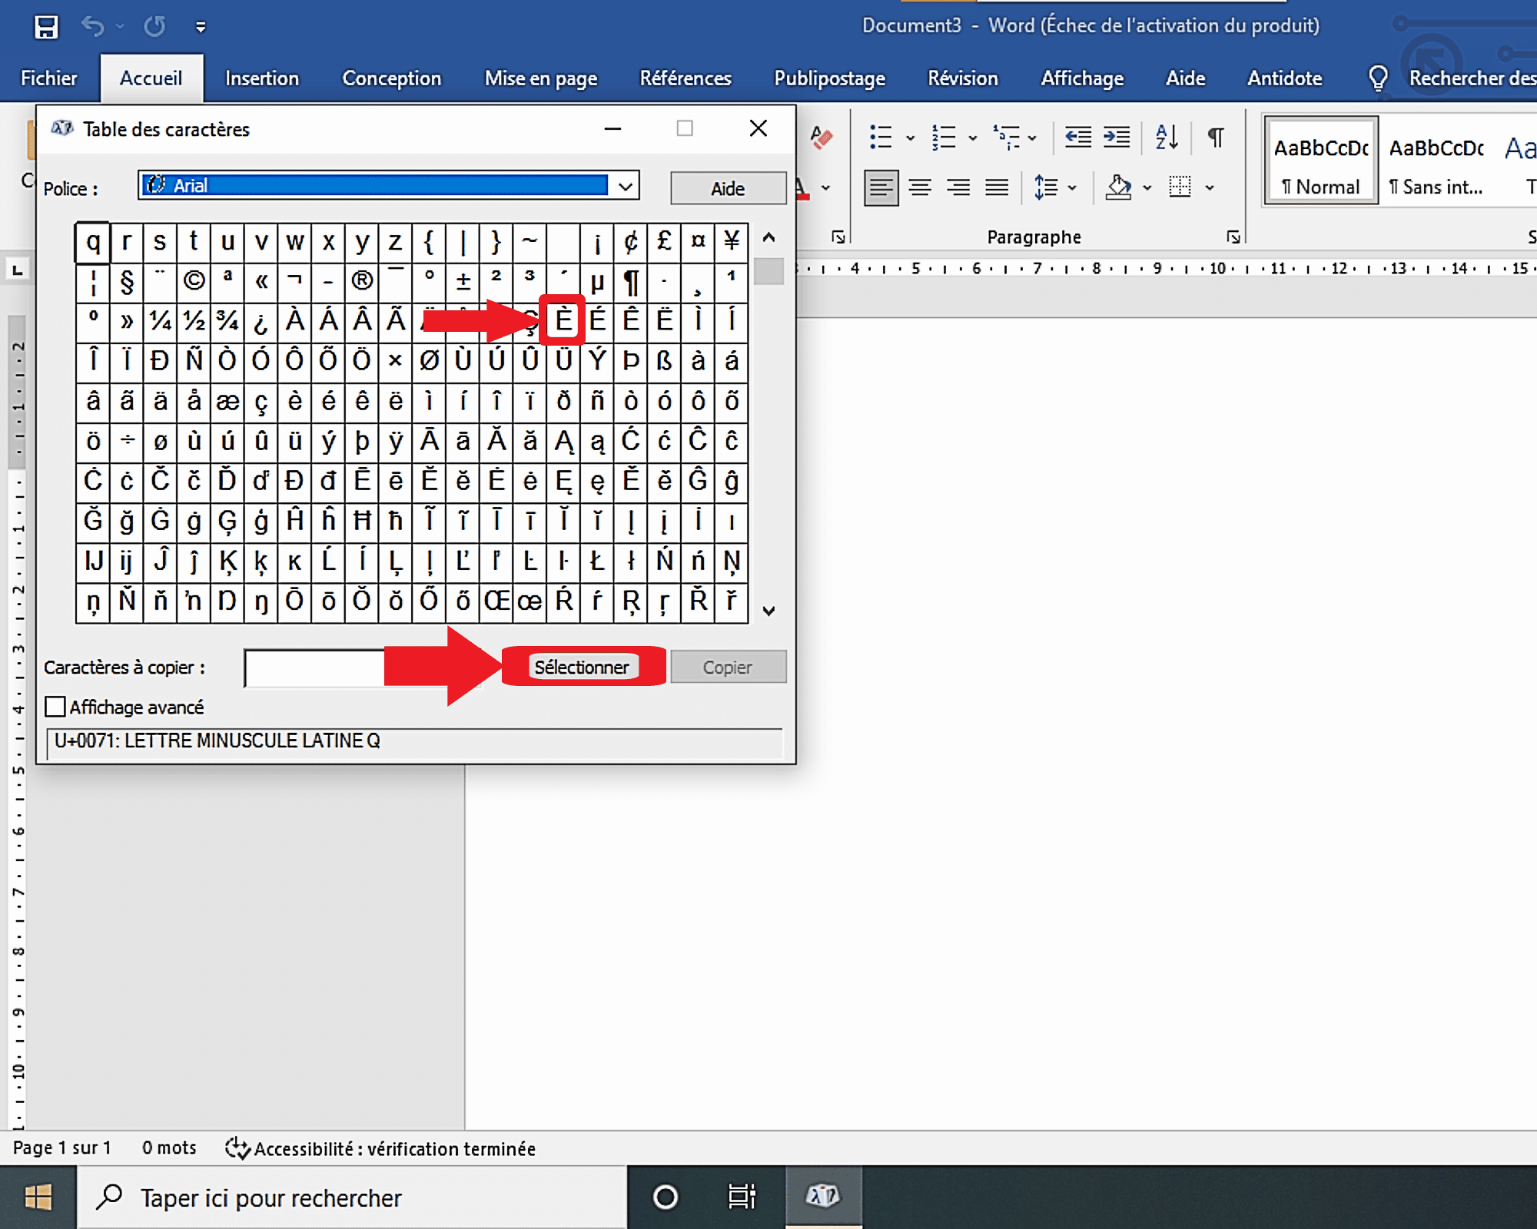This screenshot has width=1537, height=1229.
Task: Open the Mise en page tab
Action: click(541, 78)
